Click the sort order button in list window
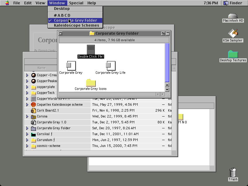Viewport: 248px width, 186px height. 174,68
